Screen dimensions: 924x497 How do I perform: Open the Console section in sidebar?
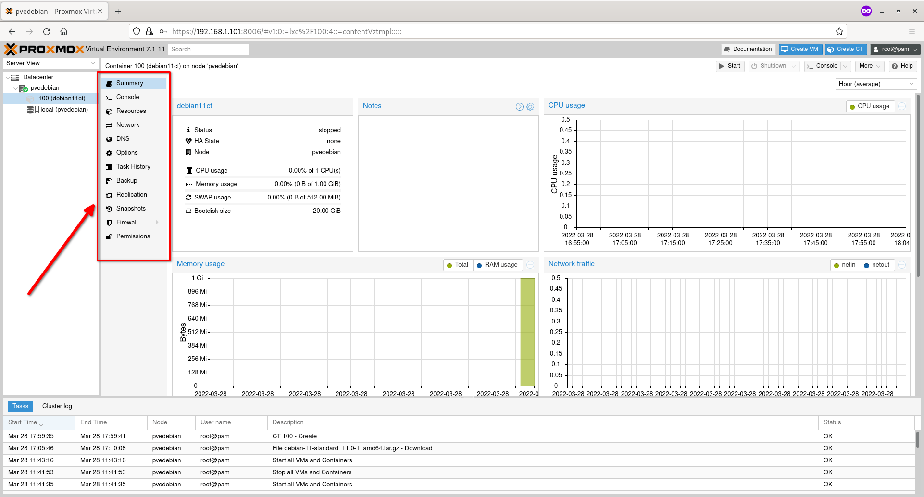point(134,97)
